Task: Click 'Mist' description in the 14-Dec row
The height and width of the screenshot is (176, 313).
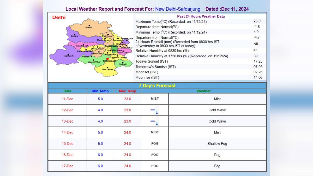Action: 217,132
